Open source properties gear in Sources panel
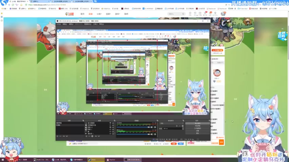 92,136
